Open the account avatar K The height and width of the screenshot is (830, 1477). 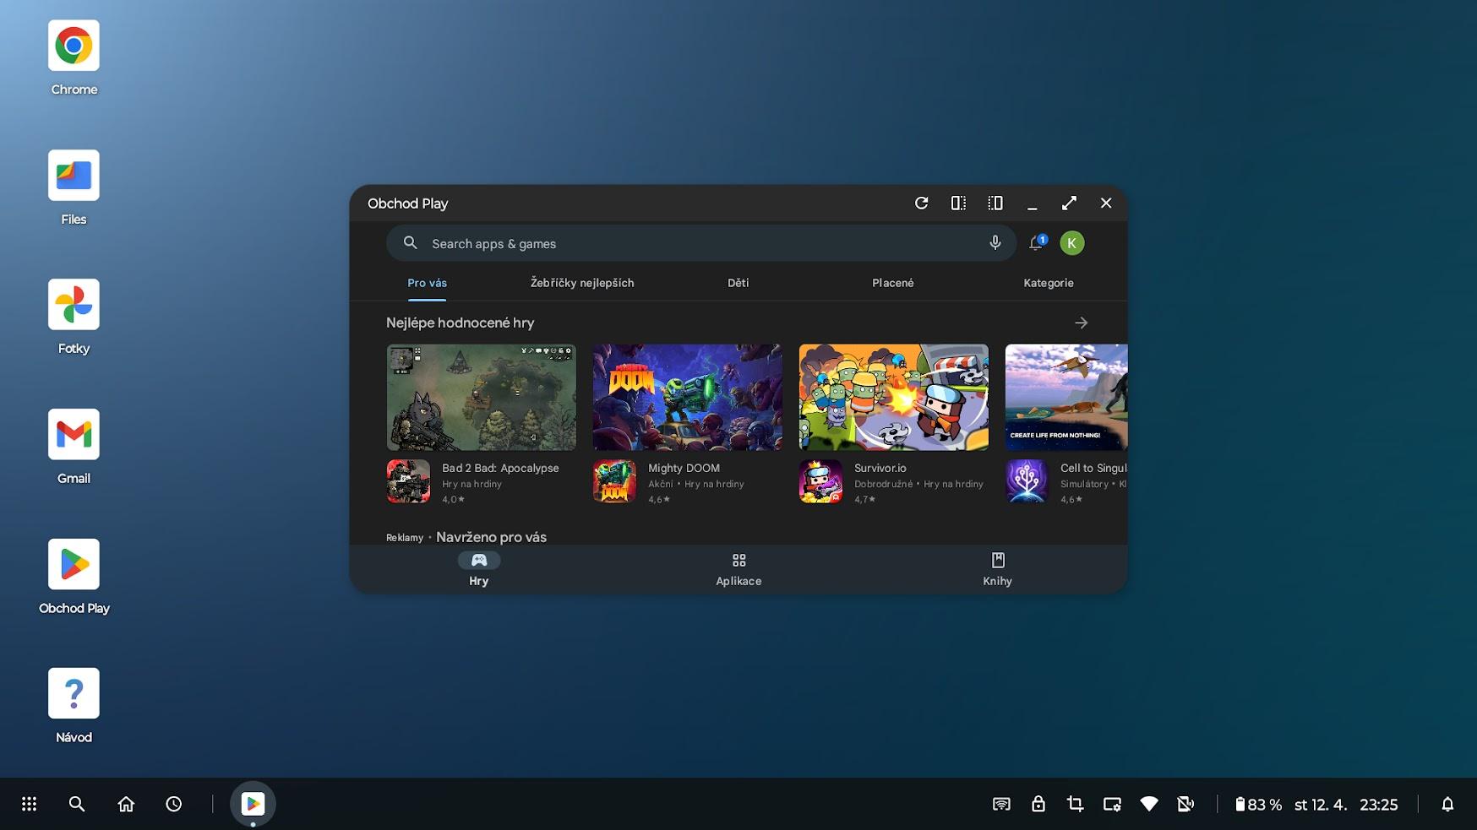[1072, 243]
